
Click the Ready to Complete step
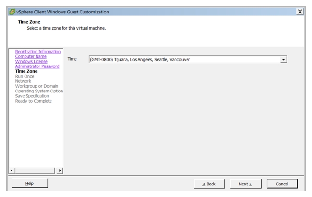[x=34, y=101]
